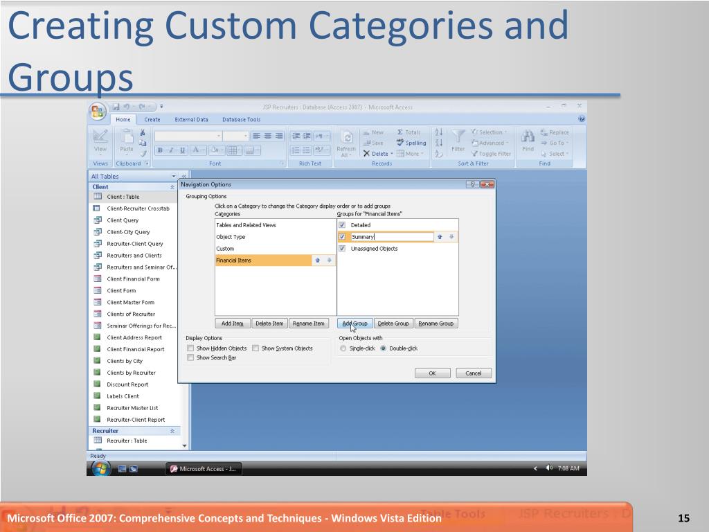The image size is (709, 532).
Task: Enable Show Search Bar
Action: click(190, 357)
